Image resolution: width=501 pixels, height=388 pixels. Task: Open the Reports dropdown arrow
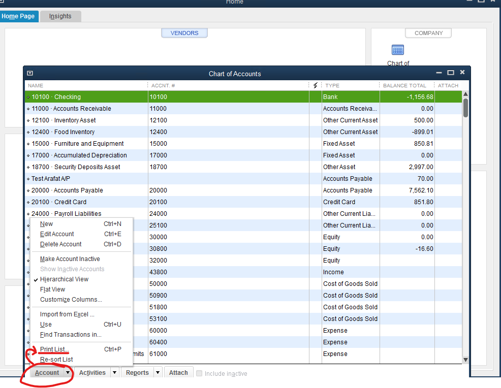point(157,372)
